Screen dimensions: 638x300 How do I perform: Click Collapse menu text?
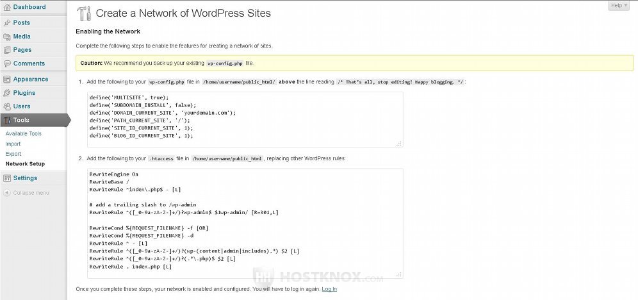coord(31,193)
